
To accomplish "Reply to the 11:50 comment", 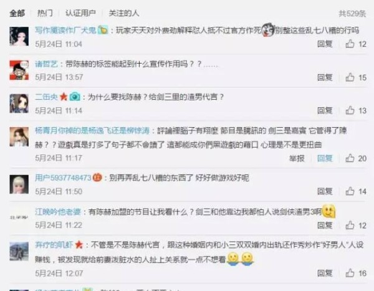I will 325,191.
